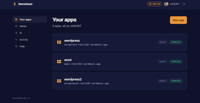Open the ₹49.05 wallet balance pill

click(x=154, y=4)
